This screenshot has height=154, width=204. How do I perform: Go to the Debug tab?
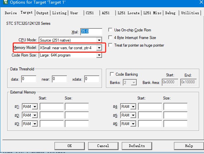(x=170, y=13)
